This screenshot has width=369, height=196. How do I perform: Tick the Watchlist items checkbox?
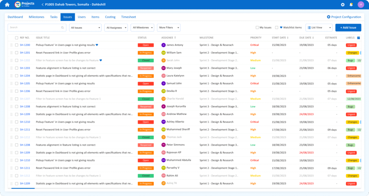coord(276,27)
